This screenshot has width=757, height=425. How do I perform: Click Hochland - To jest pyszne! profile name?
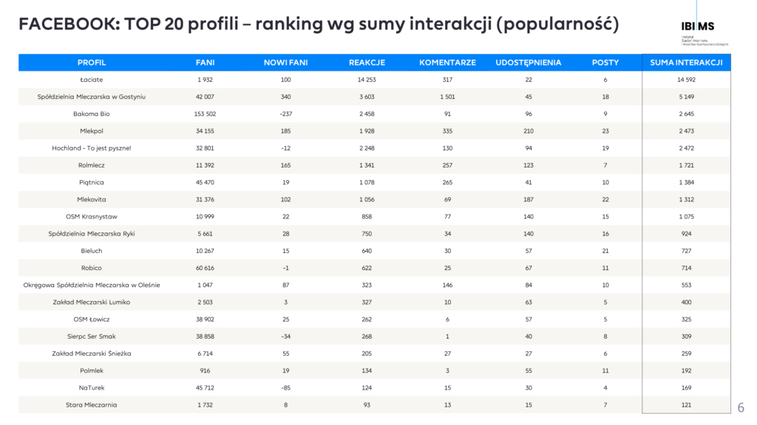click(x=91, y=148)
